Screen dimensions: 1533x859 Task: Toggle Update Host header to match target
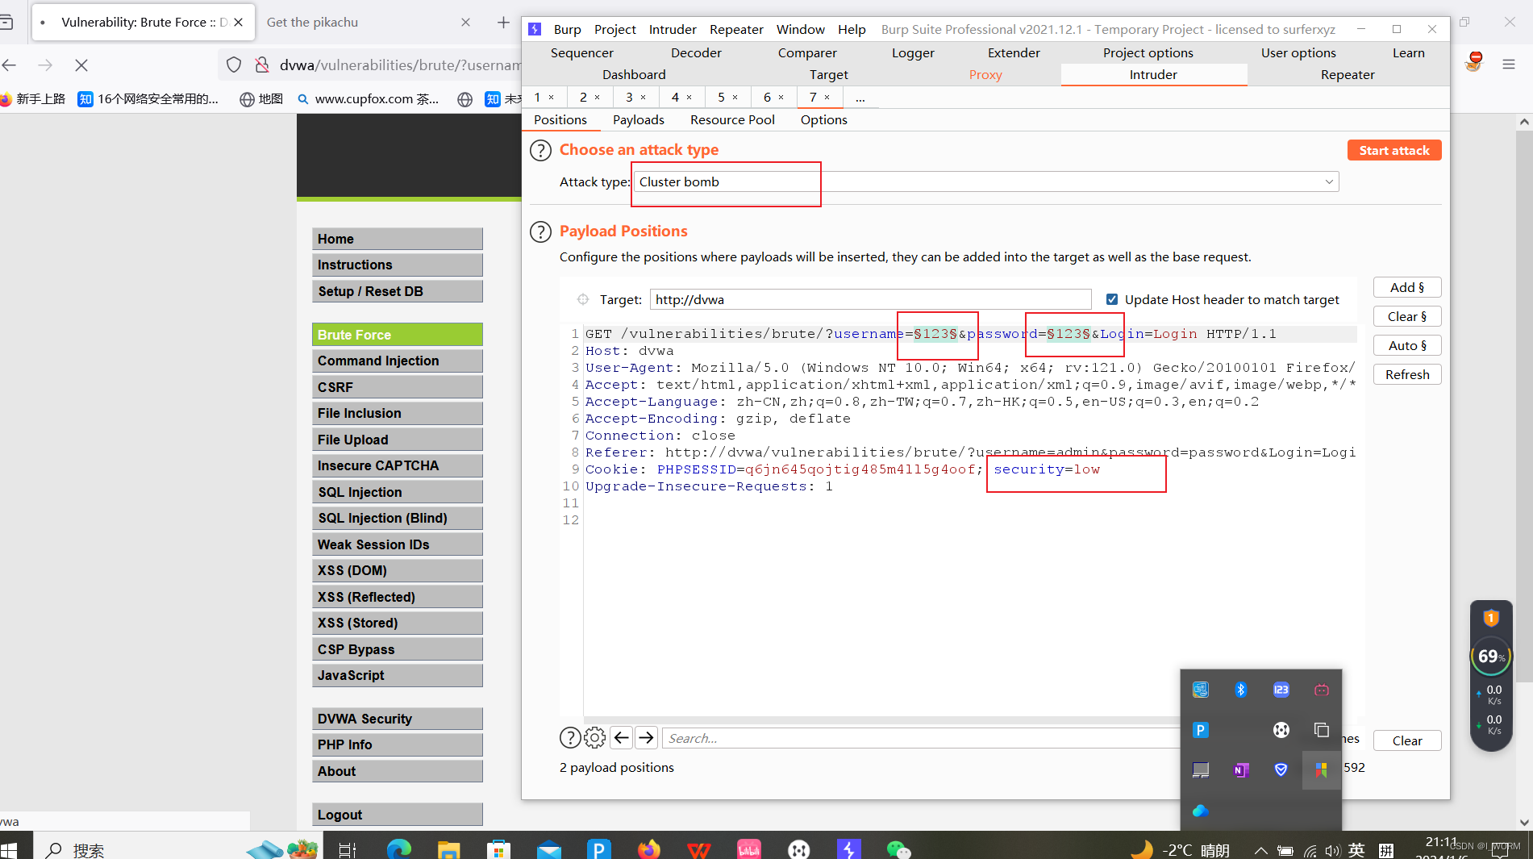1112,299
